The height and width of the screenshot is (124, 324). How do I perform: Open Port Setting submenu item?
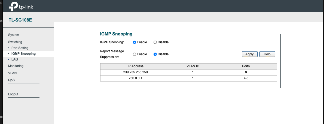[x=20, y=48]
